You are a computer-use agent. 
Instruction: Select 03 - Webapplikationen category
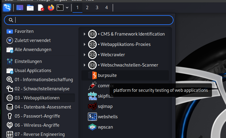(39, 98)
